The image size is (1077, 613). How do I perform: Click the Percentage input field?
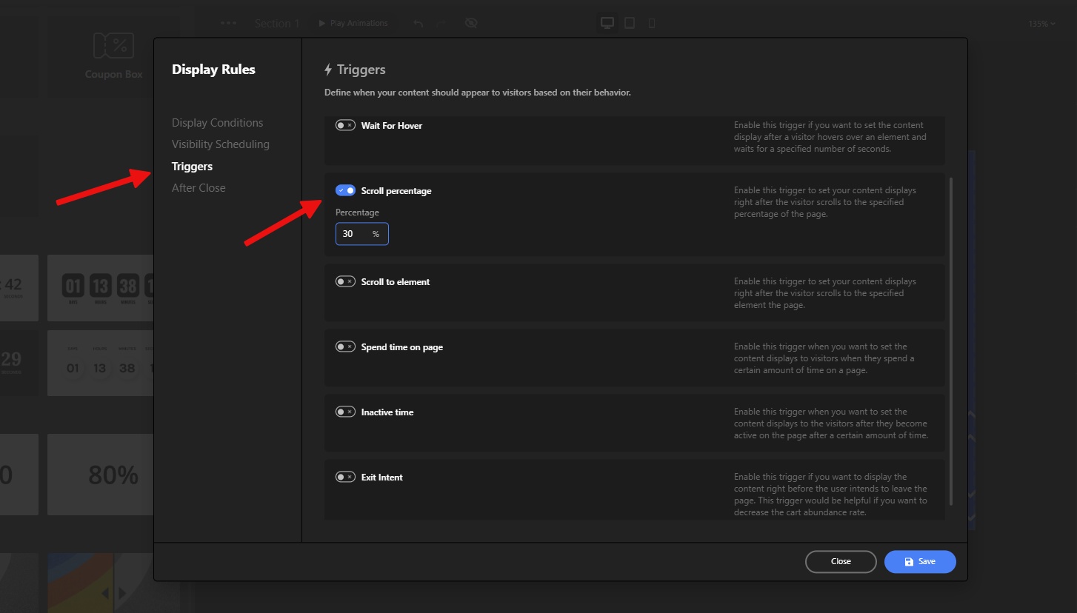(x=354, y=234)
